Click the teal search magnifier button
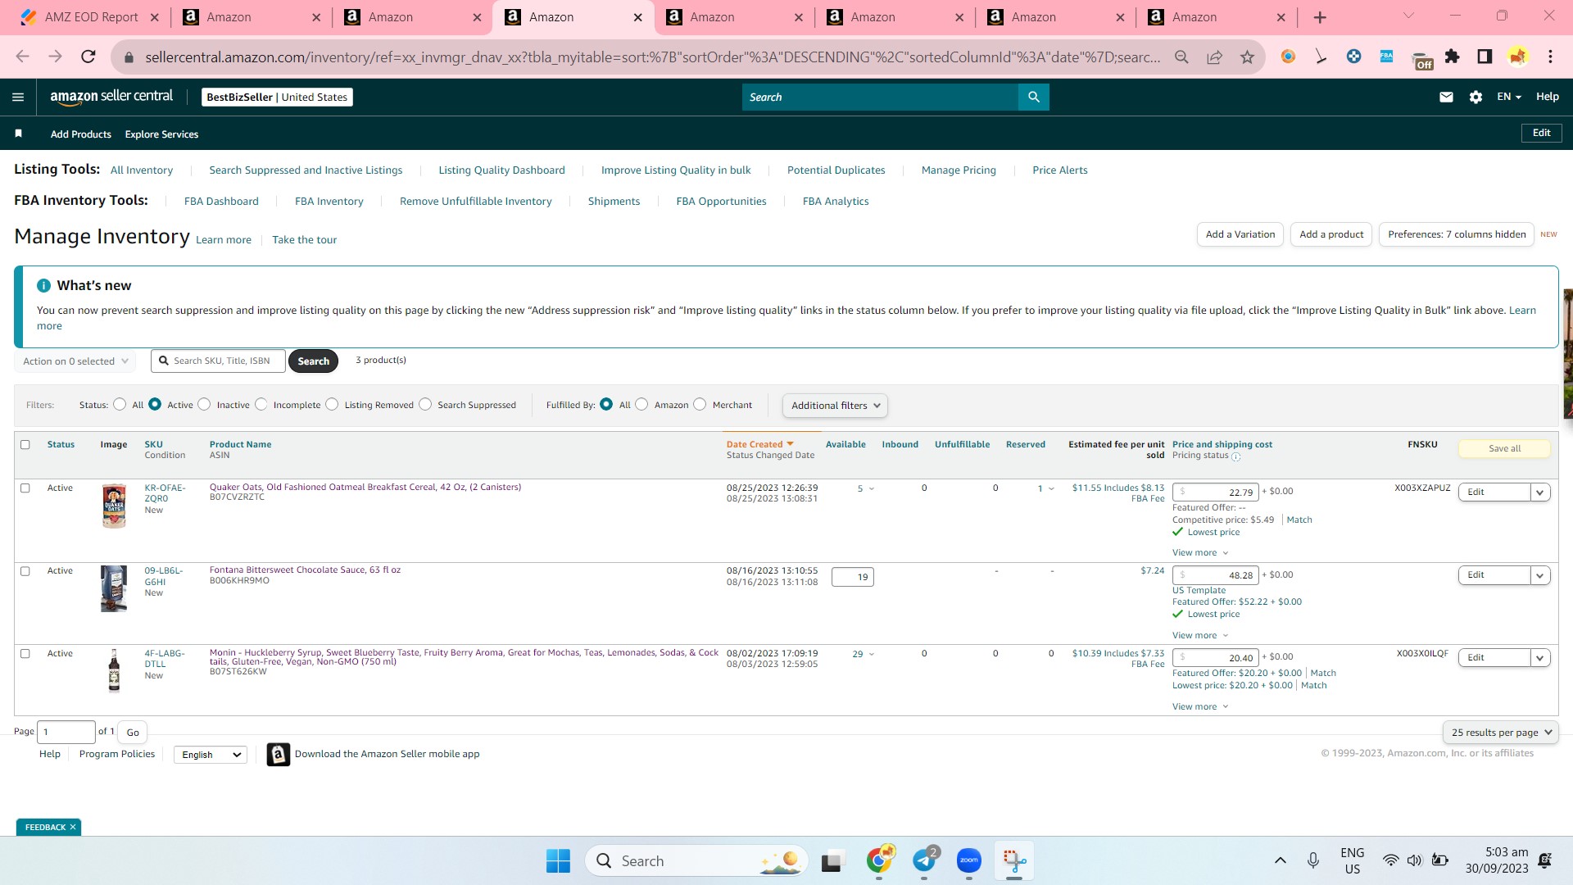The width and height of the screenshot is (1573, 885). click(x=1034, y=97)
